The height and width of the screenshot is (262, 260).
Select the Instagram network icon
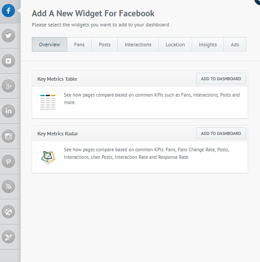pyautogui.click(x=8, y=136)
